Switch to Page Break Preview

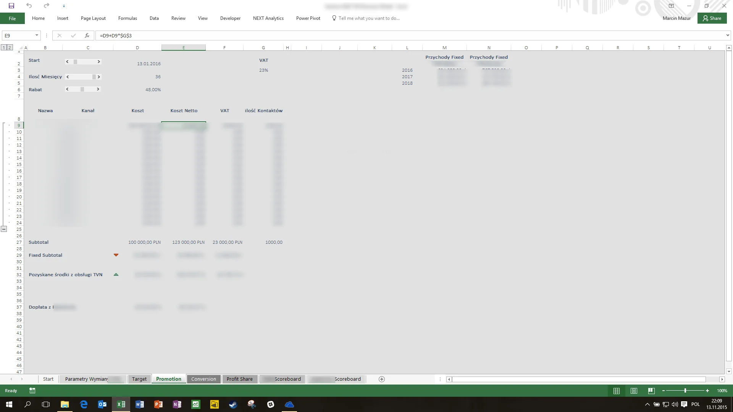pos(651,391)
